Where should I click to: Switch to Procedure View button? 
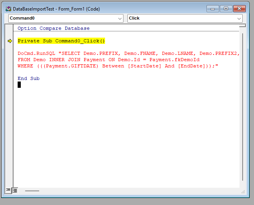click(x=8, y=190)
